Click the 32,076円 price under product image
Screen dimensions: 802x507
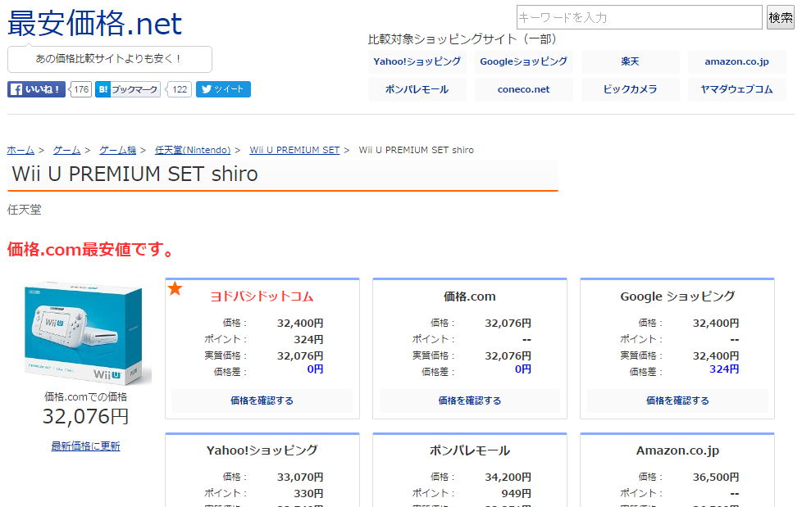(85, 417)
